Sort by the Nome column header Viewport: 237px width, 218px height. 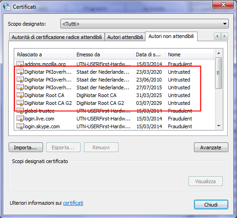(189, 54)
